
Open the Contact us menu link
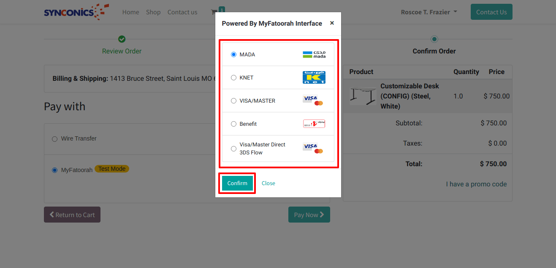point(182,12)
